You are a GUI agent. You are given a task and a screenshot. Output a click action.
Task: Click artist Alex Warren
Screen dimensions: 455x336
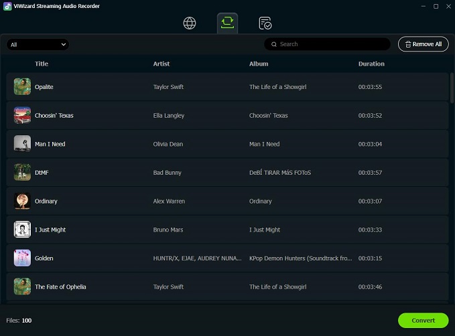point(169,201)
